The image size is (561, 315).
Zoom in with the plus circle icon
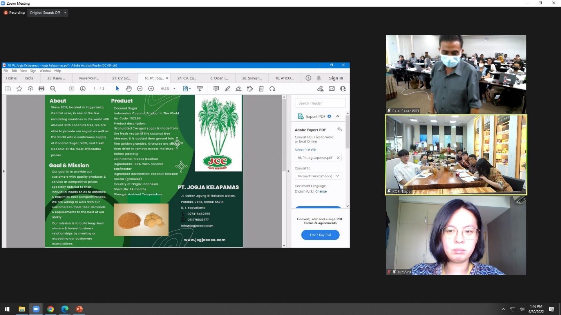click(x=151, y=89)
